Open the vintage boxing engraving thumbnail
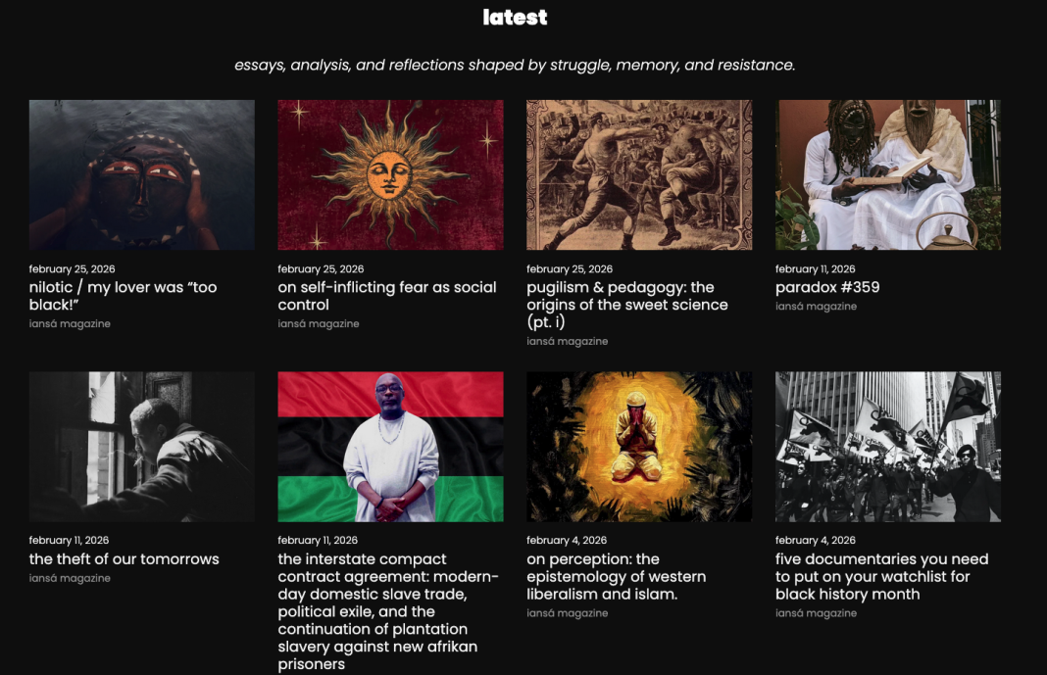The height and width of the screenshot is (675, 1047). click(639, 174)
